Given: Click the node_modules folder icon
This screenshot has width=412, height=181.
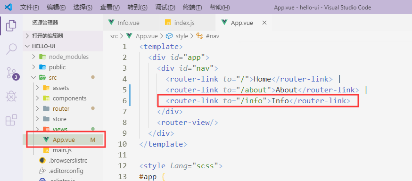Looking at the screenshot, I should pyautogui.click(x=42, y=57).
